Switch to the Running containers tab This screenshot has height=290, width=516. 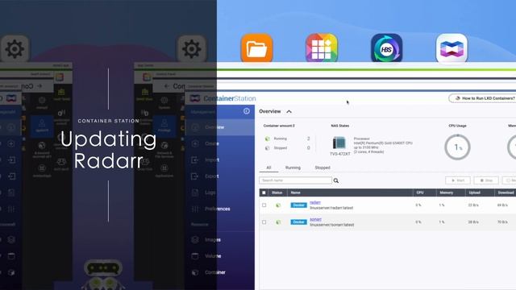click(293, 168)
